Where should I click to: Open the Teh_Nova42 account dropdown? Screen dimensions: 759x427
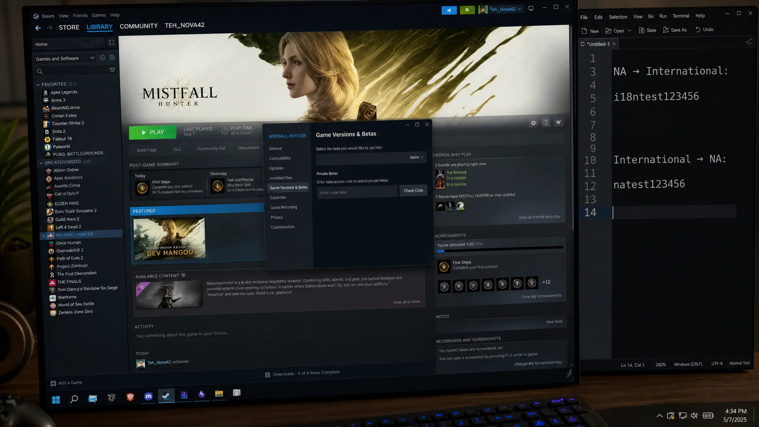coord(501,9)
